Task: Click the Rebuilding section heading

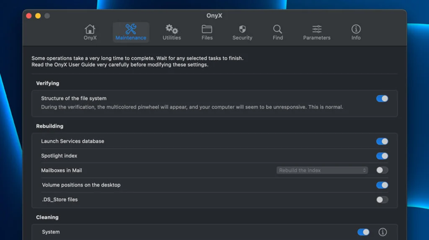Action: [49, 126]
